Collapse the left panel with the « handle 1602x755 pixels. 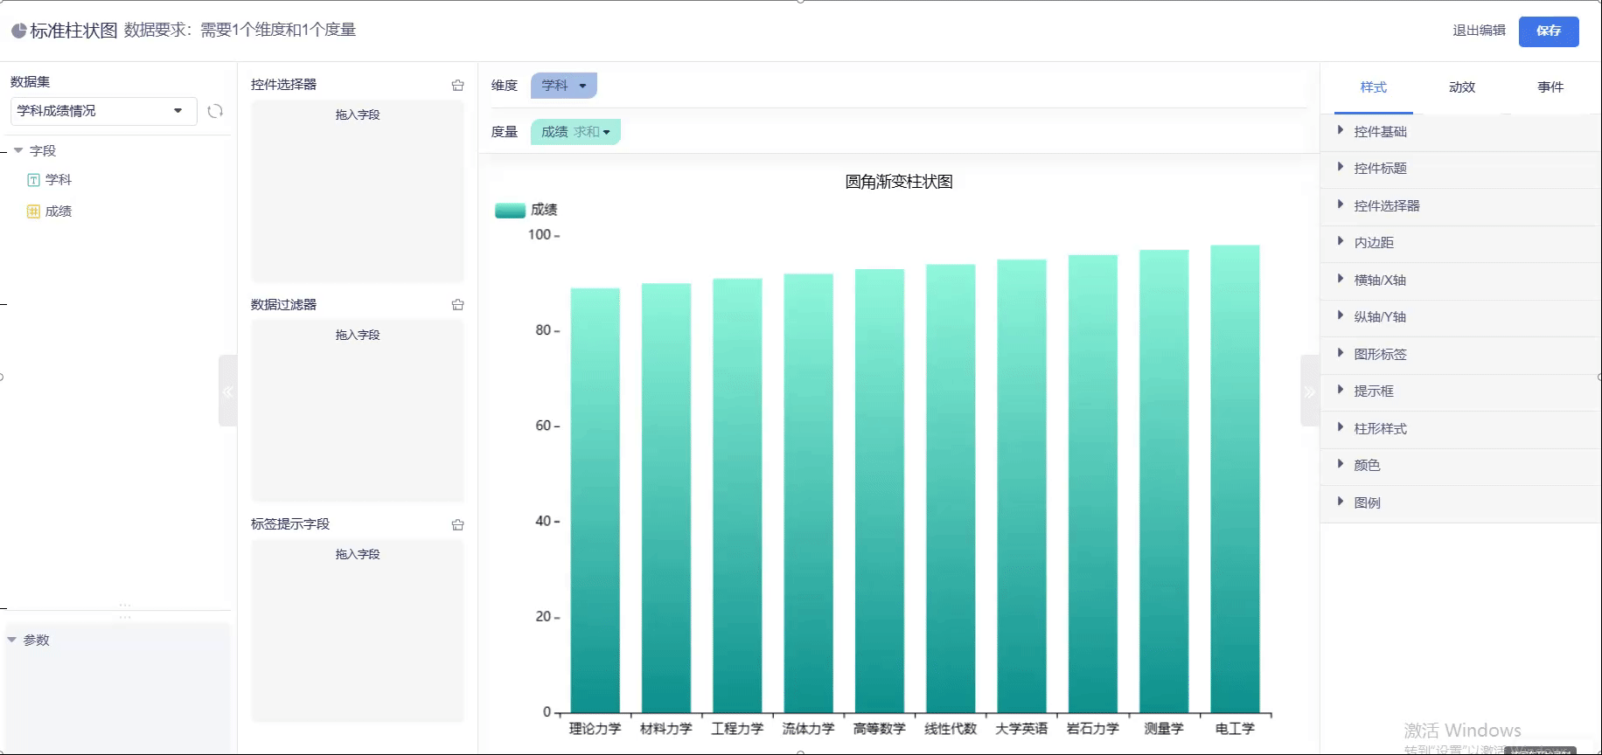(x=227, y=391)
